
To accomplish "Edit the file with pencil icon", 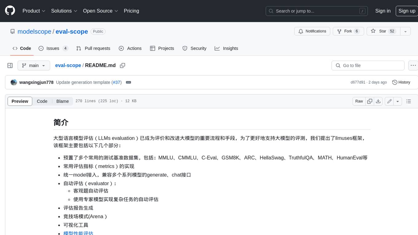I will click(x=389, y=101).
